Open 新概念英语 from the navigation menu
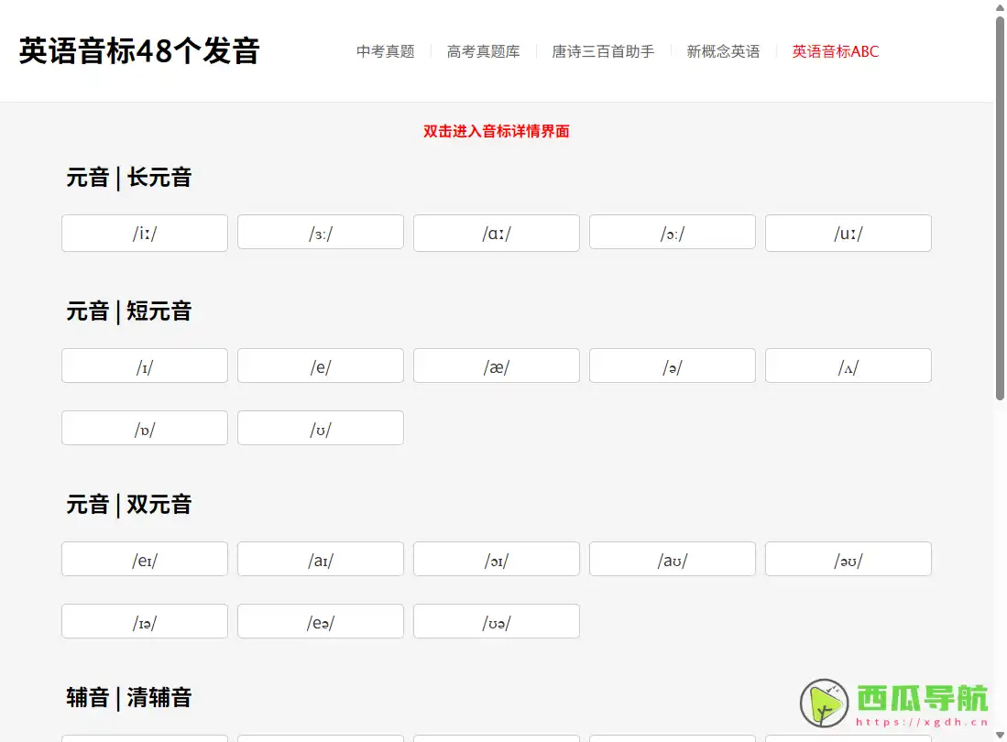 [x=723, y=52]
